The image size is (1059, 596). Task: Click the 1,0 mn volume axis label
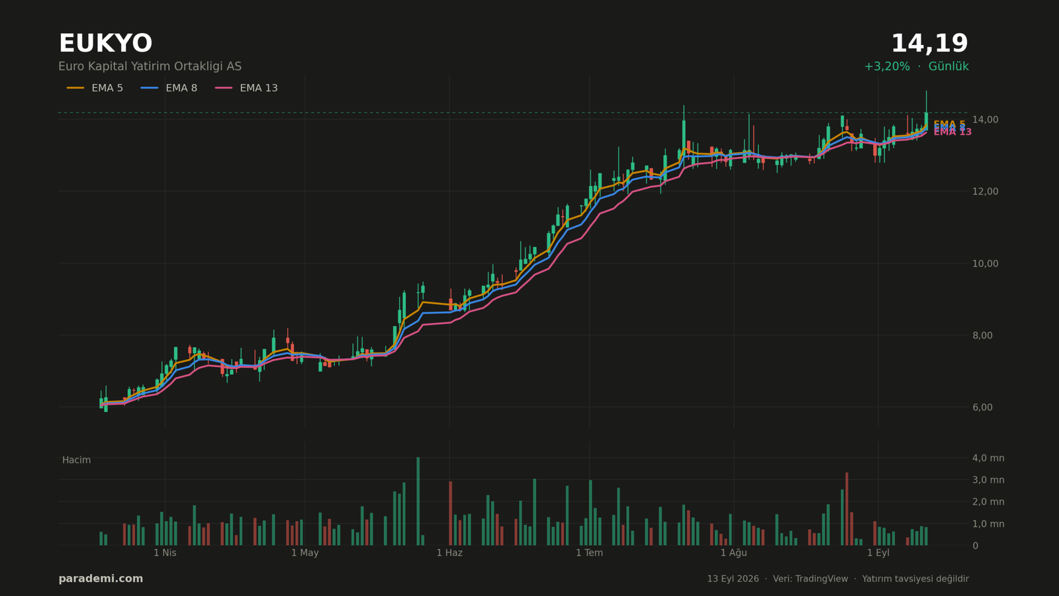pyautogui.click(x=988, y=524)
